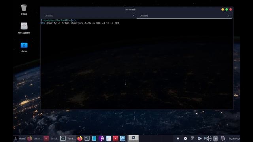Open the Menu button in the taskbar
This screenshot has height=142, width=253.
[x=19, y=138]
